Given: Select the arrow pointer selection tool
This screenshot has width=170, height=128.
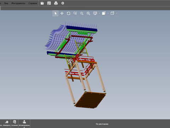Looking at the screenshot, I should point(56,14).
